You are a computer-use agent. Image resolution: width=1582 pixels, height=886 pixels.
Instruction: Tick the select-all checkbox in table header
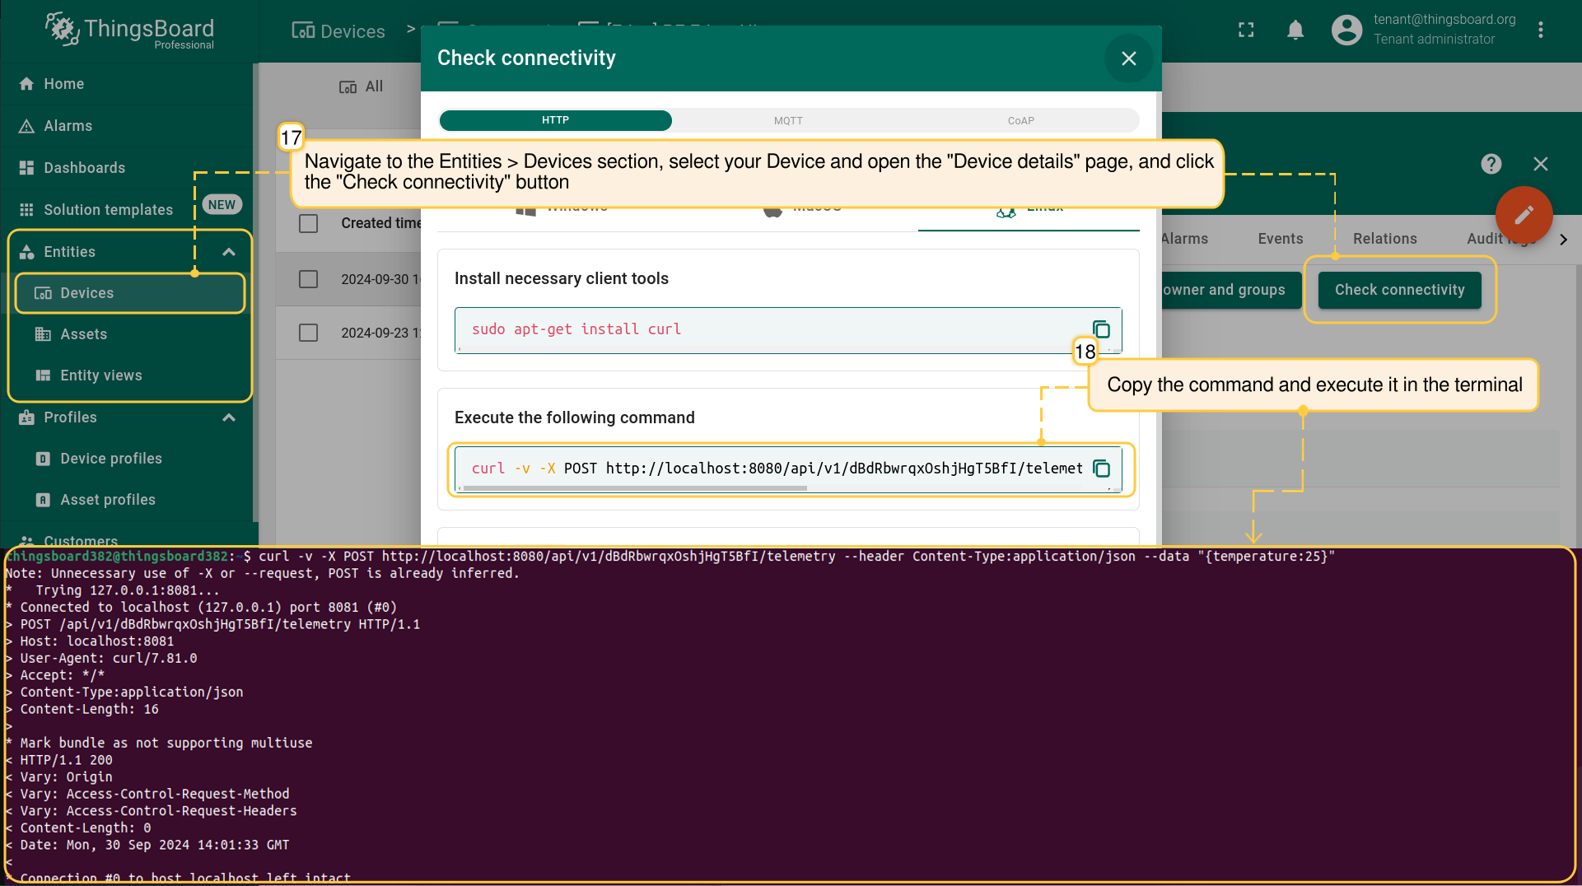pos(309,223)
